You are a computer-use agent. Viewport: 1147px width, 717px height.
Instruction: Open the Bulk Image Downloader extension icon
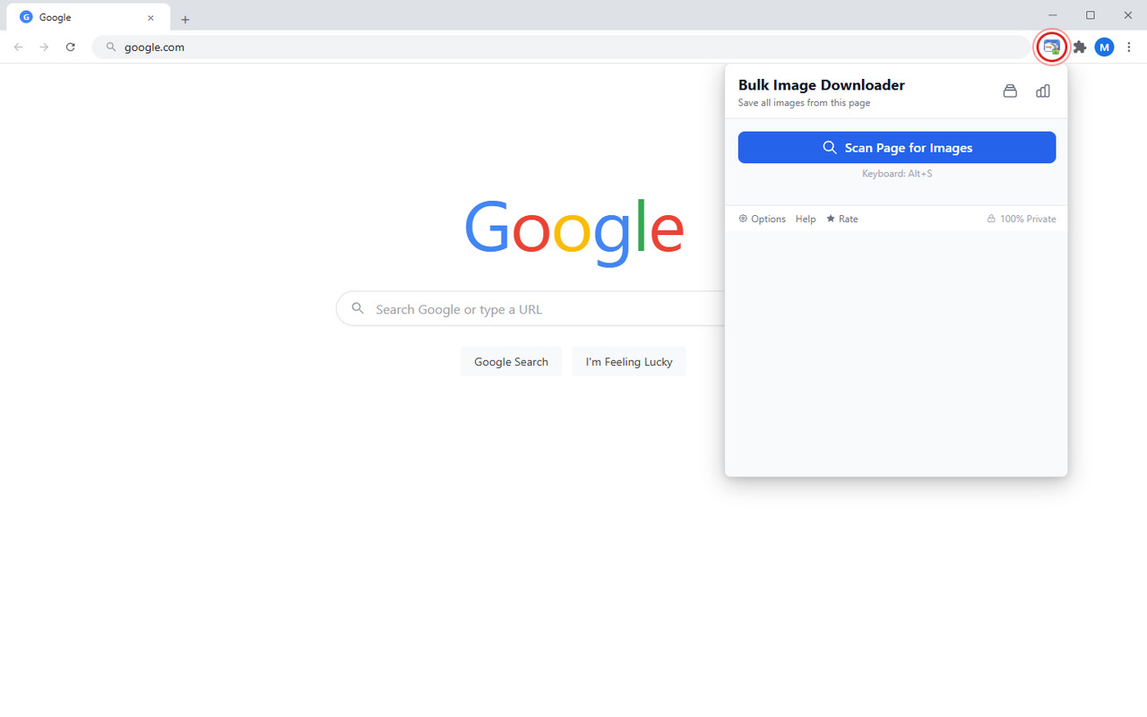click(x=1050, y=47)
